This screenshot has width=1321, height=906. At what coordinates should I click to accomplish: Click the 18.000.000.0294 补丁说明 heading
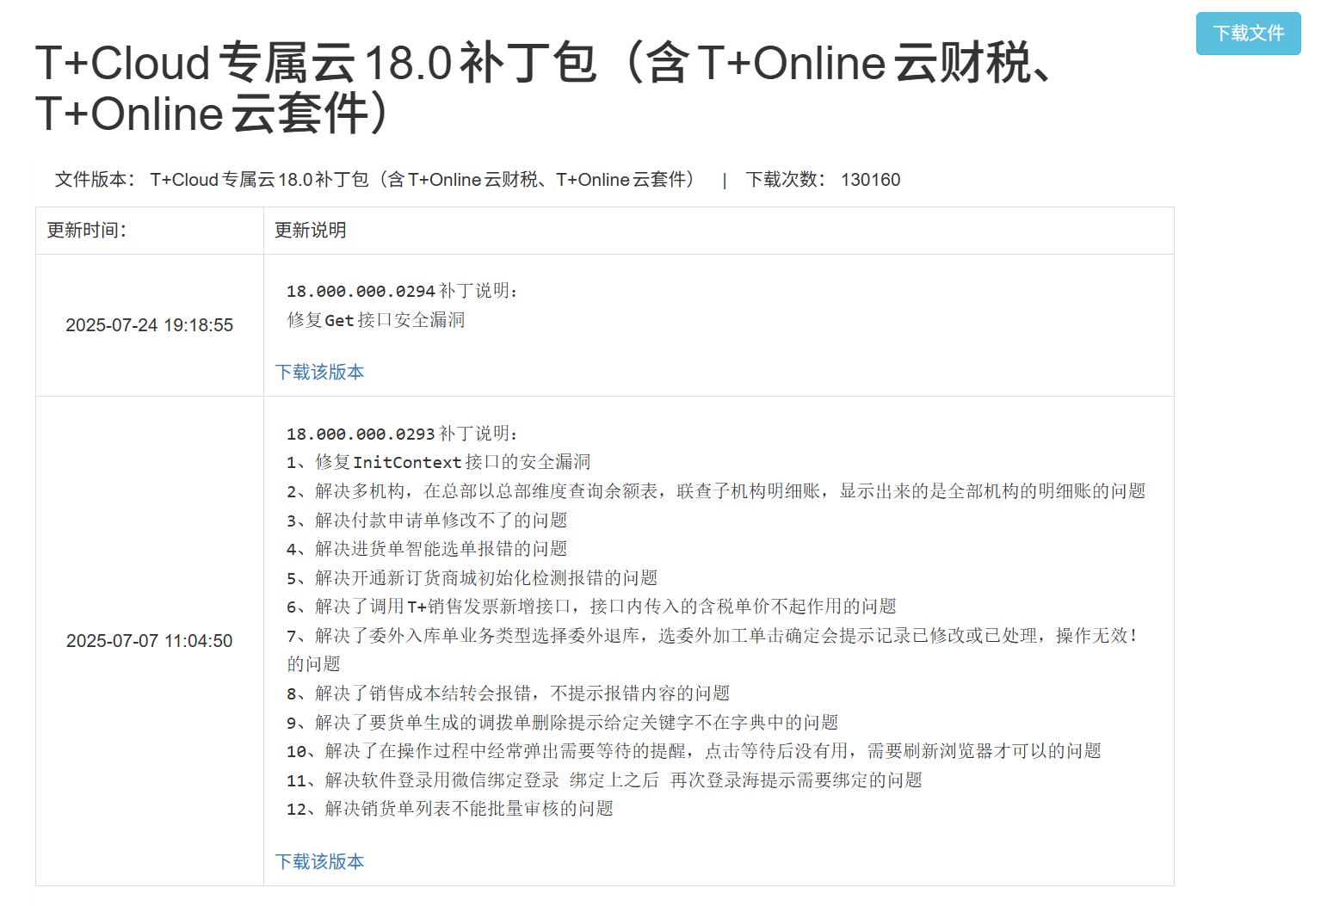403,291
